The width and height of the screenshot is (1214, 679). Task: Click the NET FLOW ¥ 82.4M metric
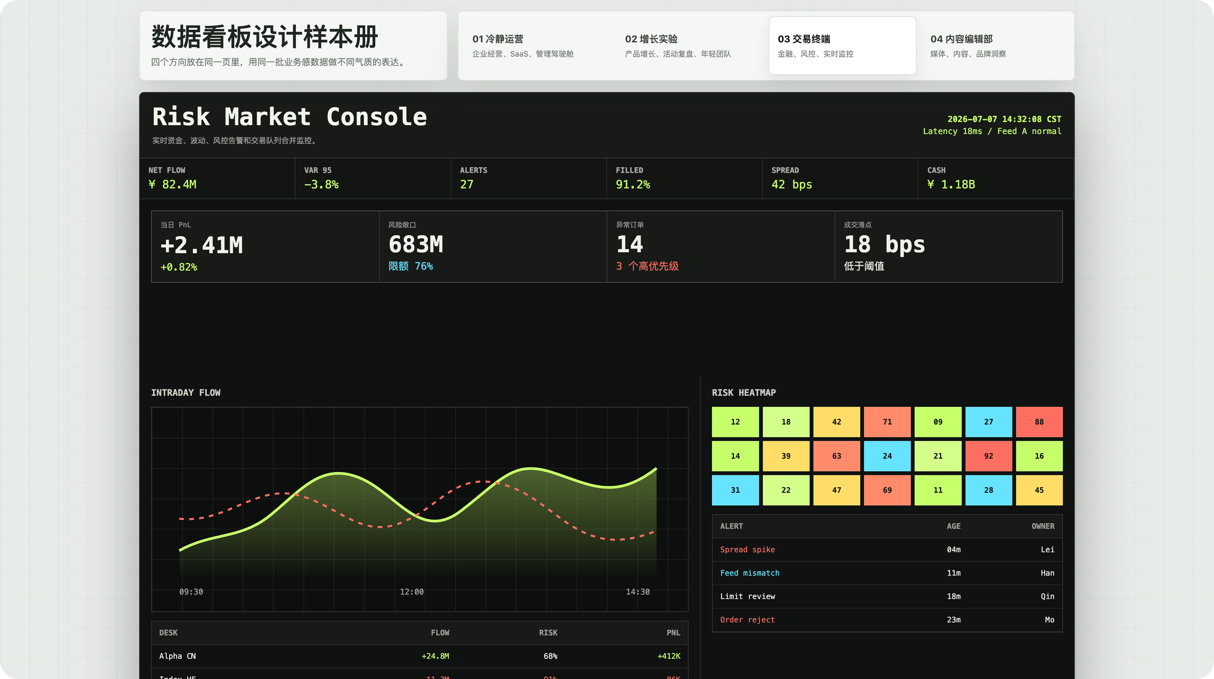pos(217,178)
